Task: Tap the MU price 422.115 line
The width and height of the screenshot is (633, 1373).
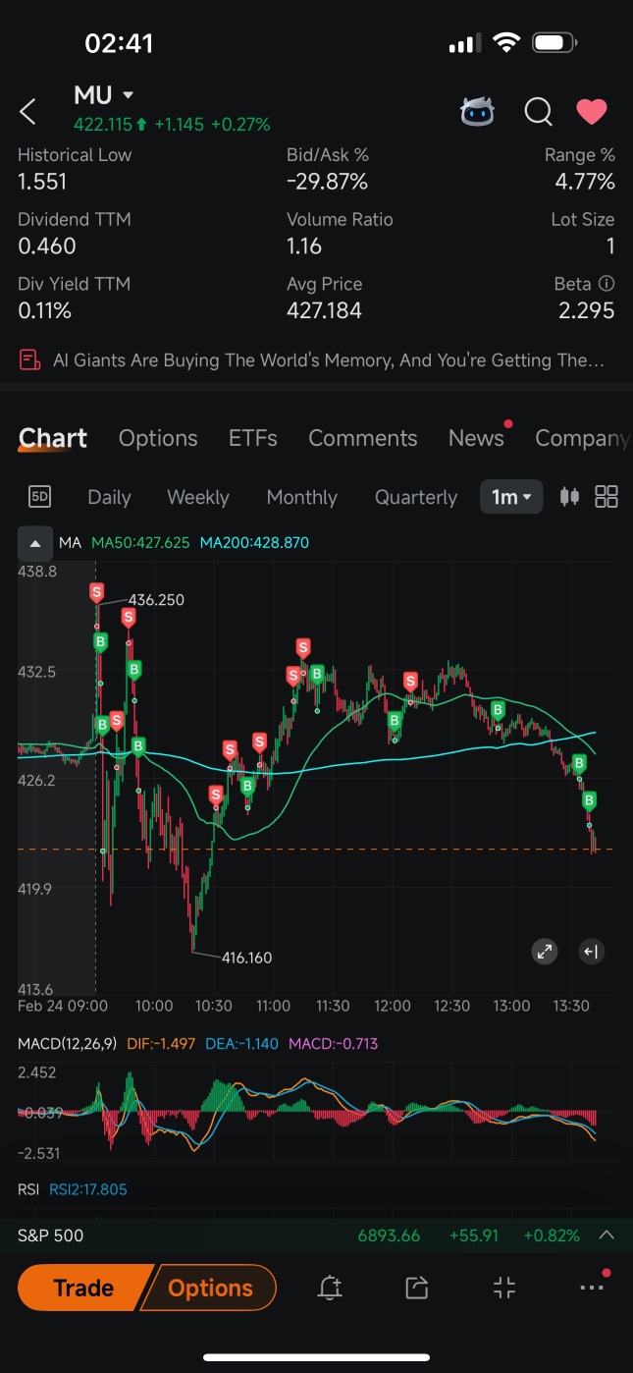Action: (x=172, y=125)
